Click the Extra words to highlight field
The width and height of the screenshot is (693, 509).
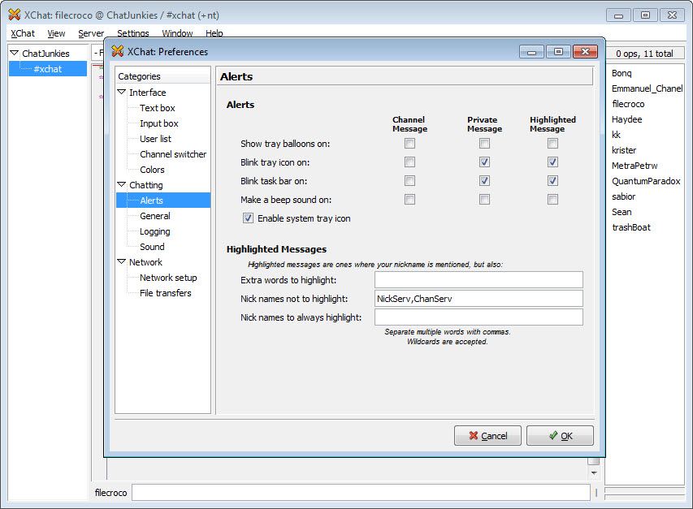click(479, 280)
